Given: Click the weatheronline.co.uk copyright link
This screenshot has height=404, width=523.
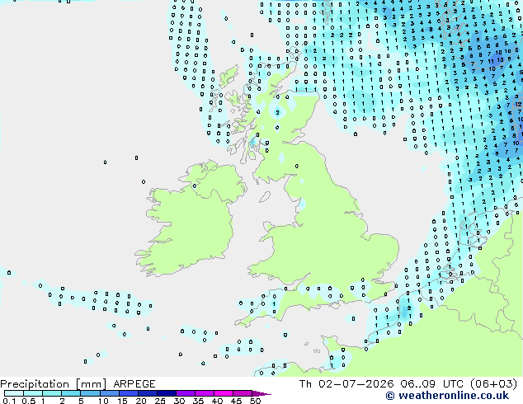Looking at the screenshot, I should [447, 396].
